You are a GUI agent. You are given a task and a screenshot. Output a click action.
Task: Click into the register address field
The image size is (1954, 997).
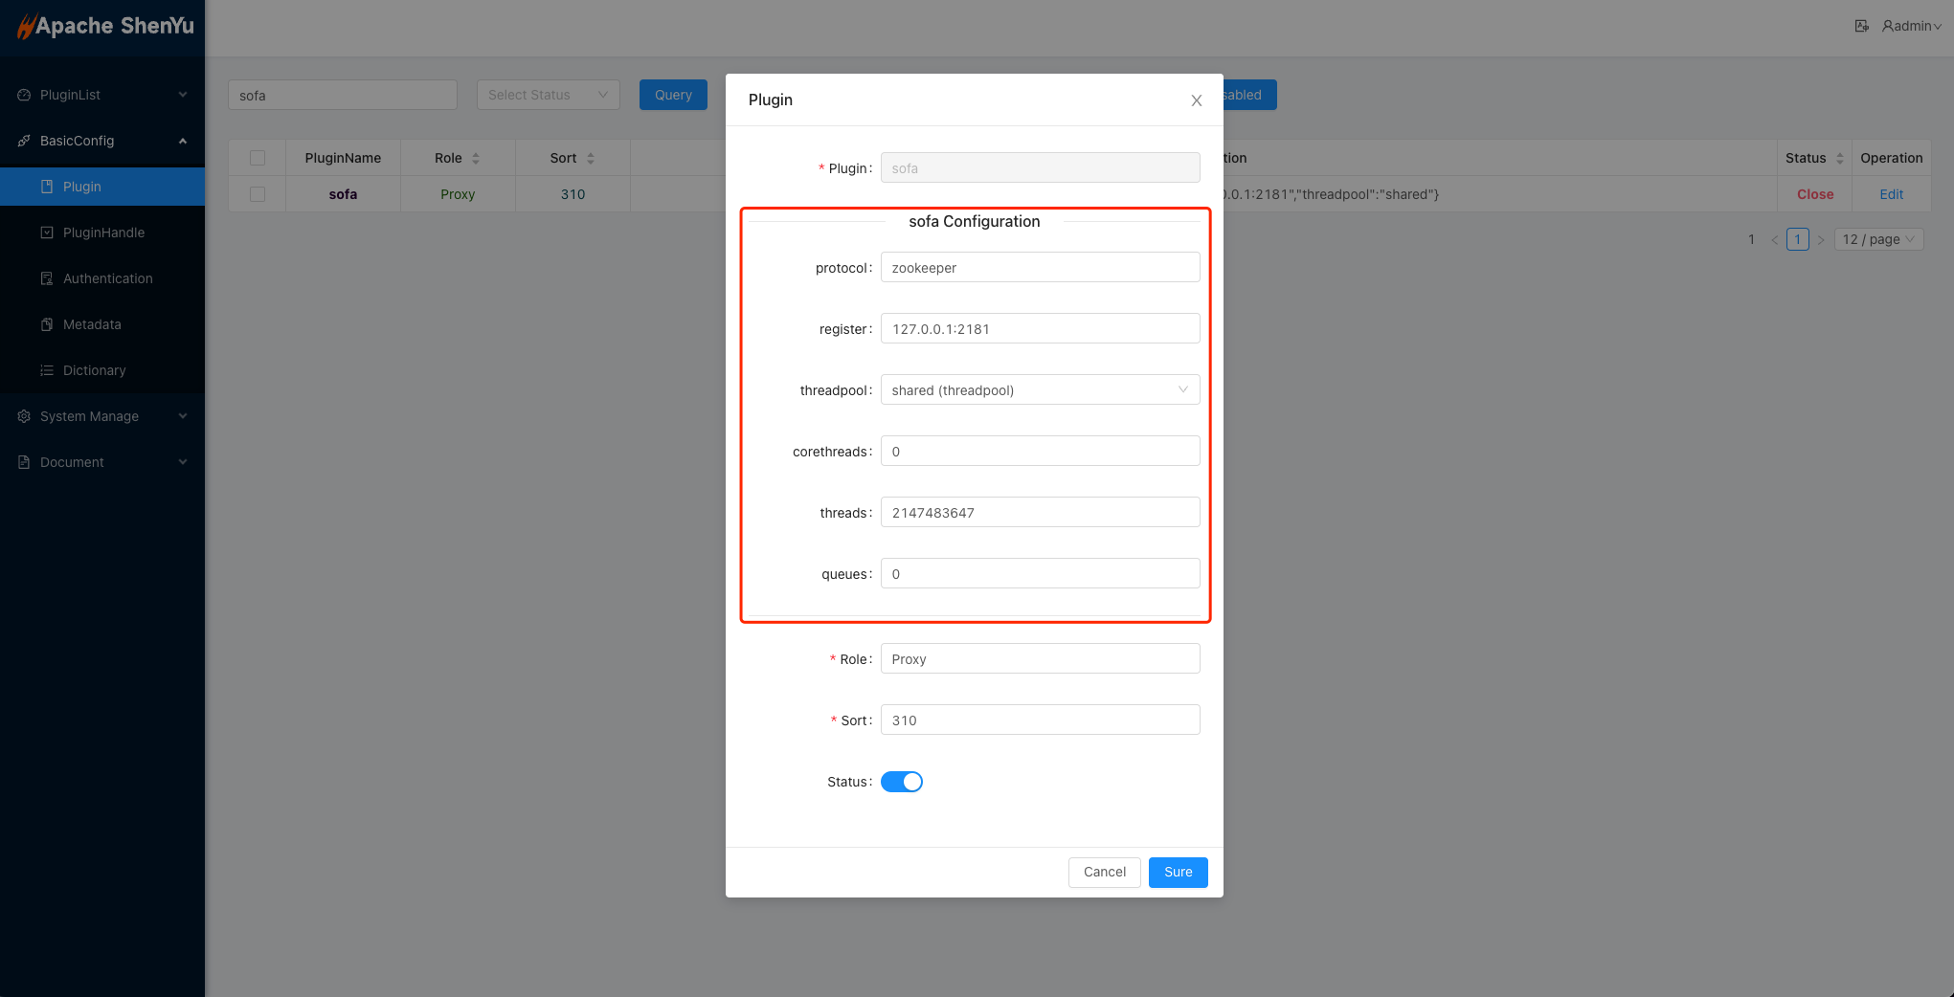pos(1040,329)
